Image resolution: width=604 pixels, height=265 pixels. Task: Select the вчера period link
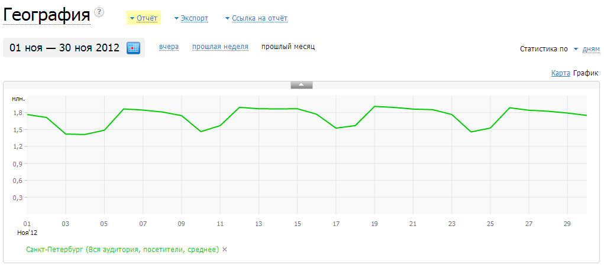tap(169, 47)
